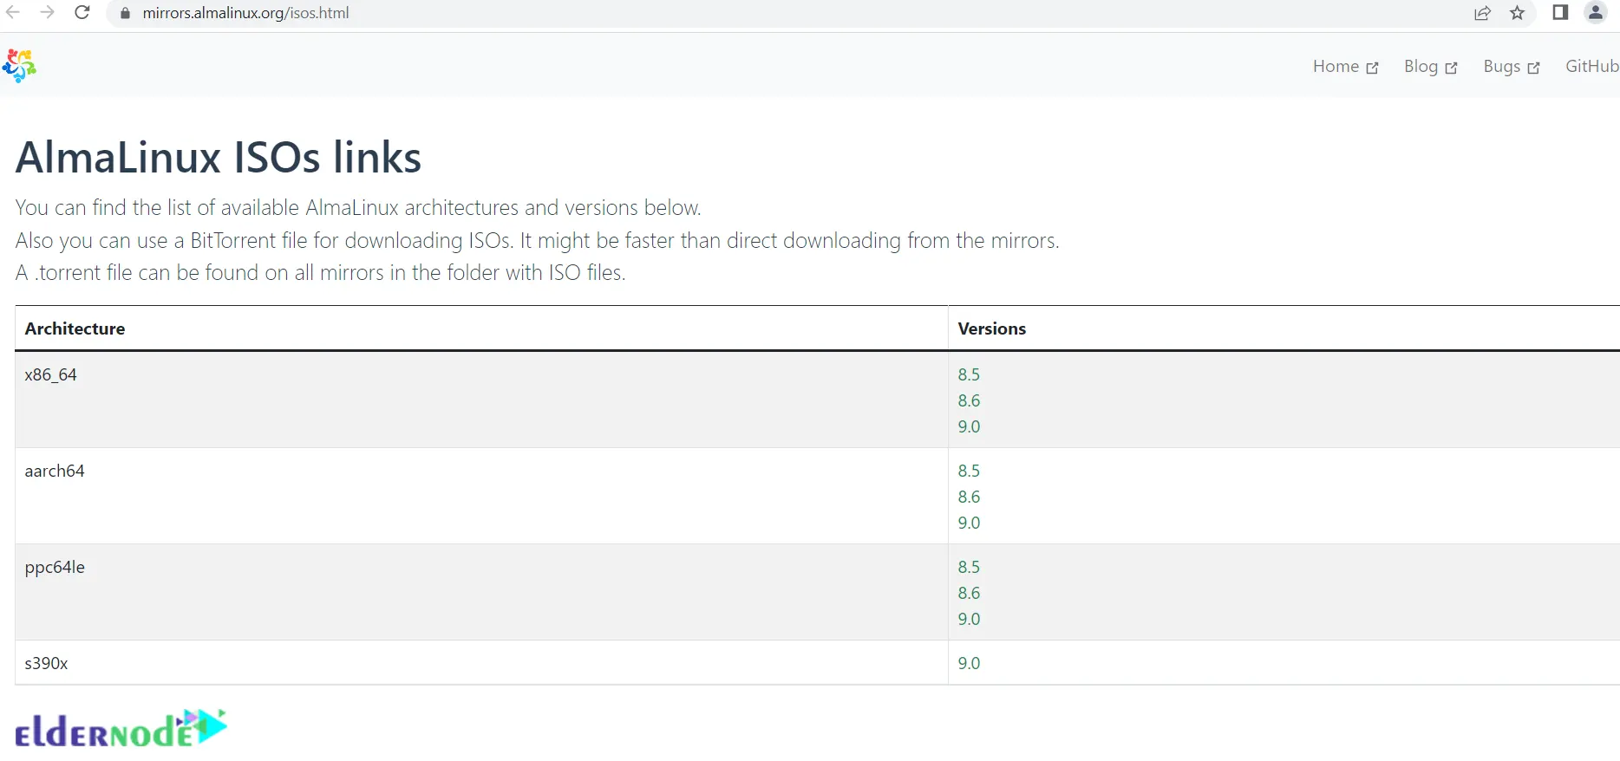Open the share page icon
Image resolution: width=1620 pixels, height=761 pixels.
pyautogui.click(x=1483, y=13)
